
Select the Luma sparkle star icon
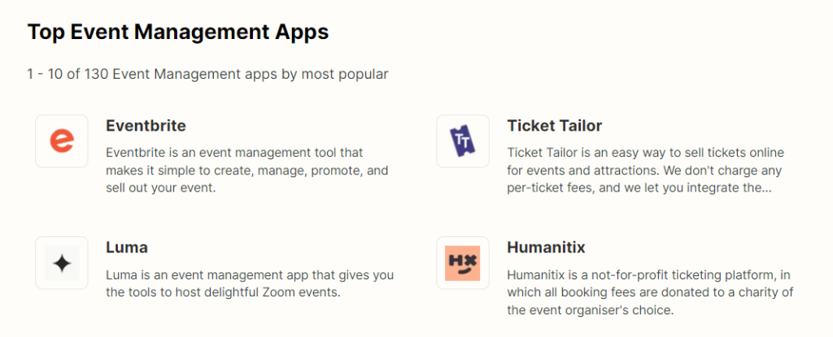(x=62, y=263)
